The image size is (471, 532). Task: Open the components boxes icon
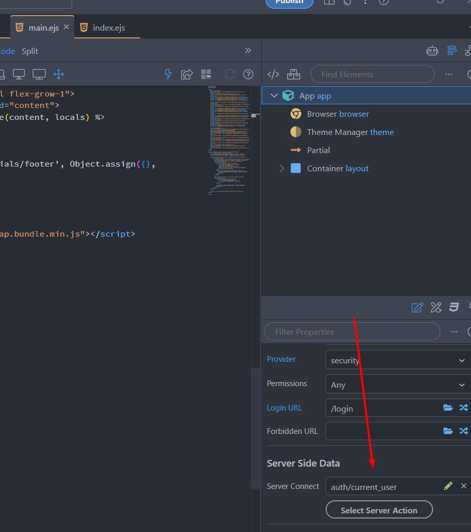point(293,74)
